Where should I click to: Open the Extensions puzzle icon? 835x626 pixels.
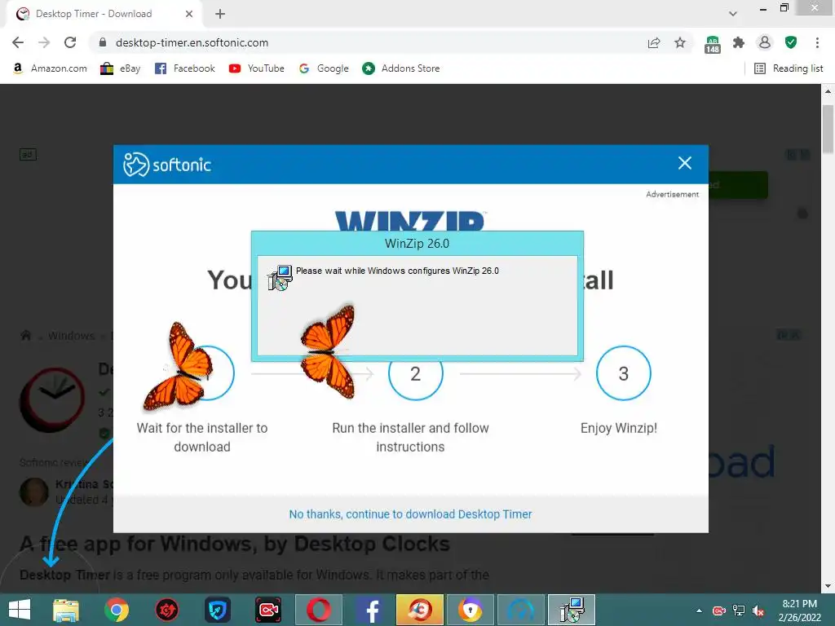(x=739, y=42)
